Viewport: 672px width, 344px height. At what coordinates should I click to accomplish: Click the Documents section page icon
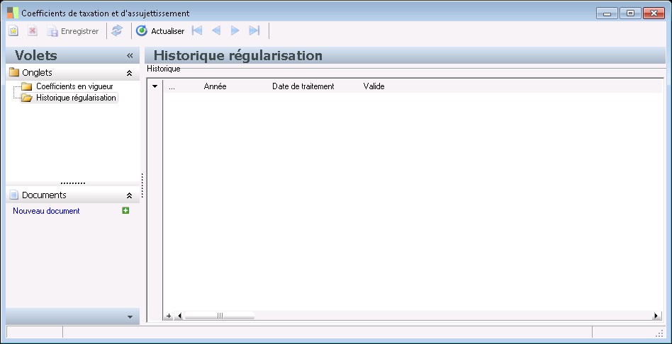[14, 195]
